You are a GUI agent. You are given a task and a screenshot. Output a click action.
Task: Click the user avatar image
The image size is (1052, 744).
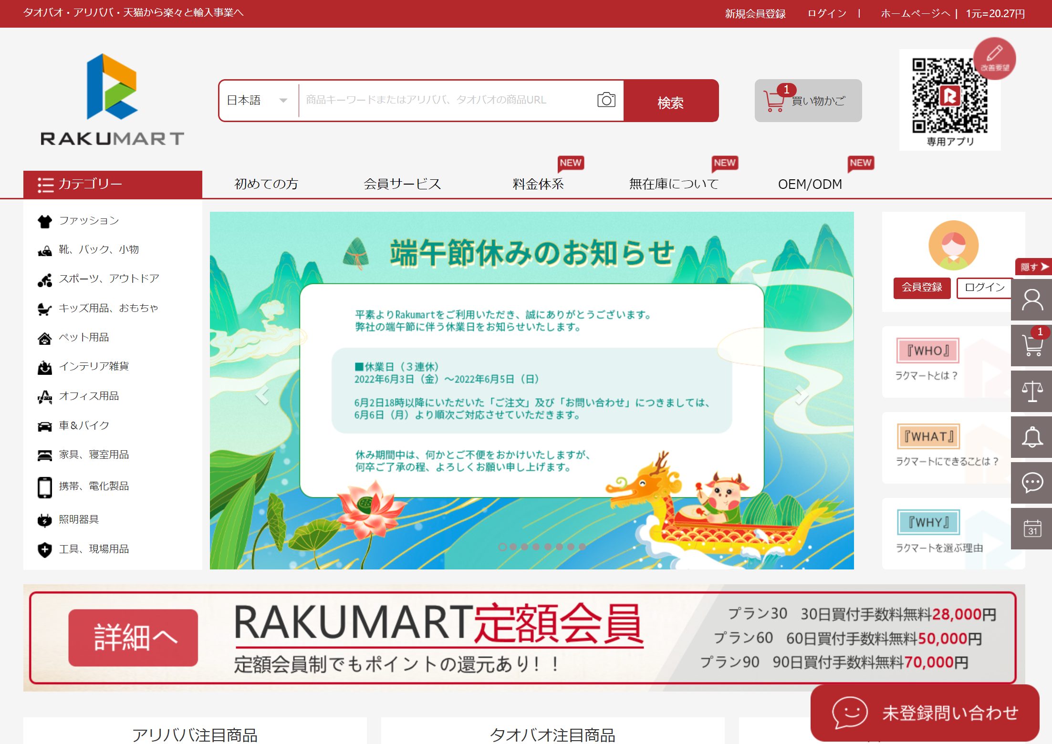coord(953,245)
